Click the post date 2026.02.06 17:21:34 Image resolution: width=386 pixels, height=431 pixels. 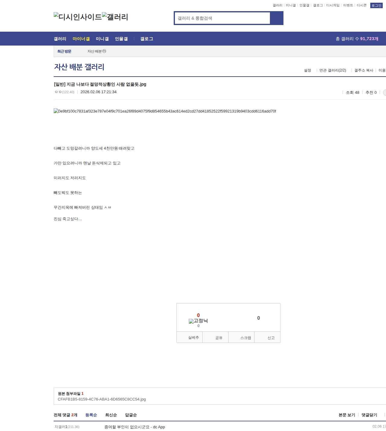coord(98,92)
